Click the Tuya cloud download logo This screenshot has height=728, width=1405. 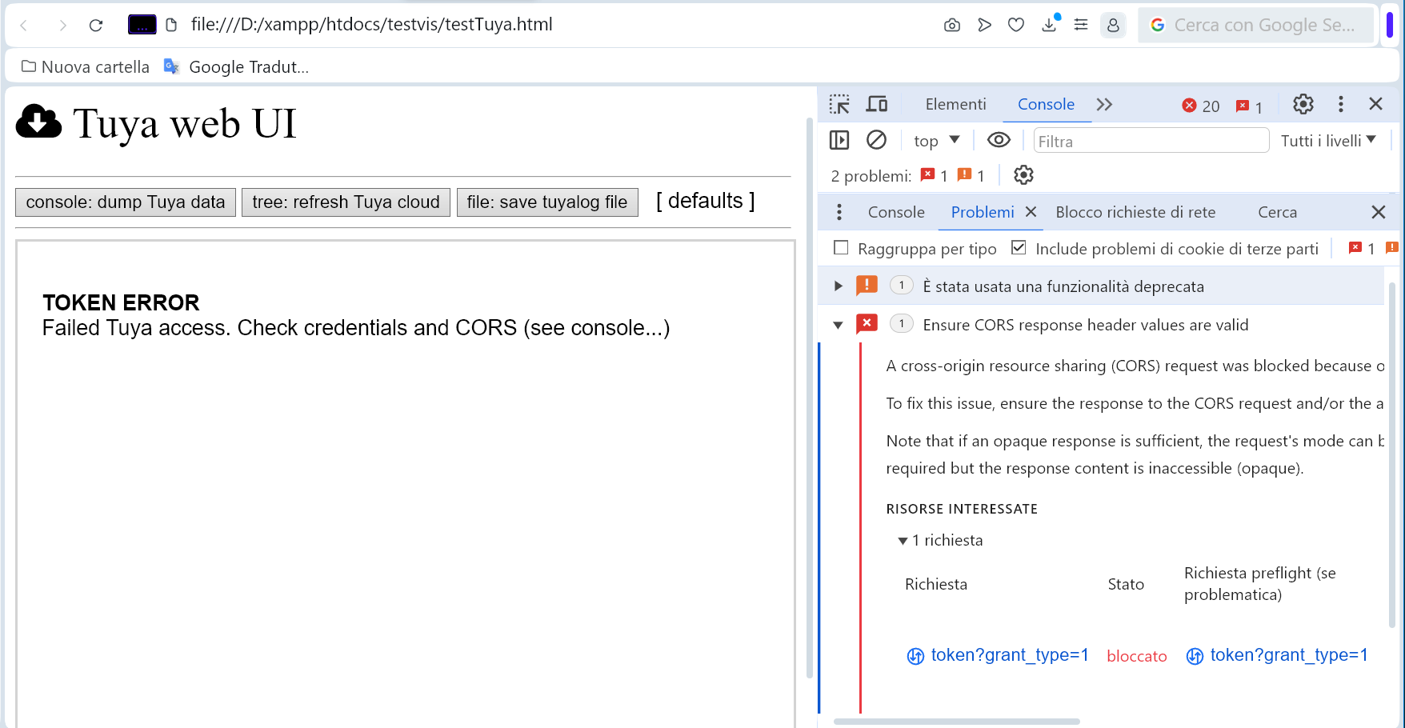[x=38, y=122]
